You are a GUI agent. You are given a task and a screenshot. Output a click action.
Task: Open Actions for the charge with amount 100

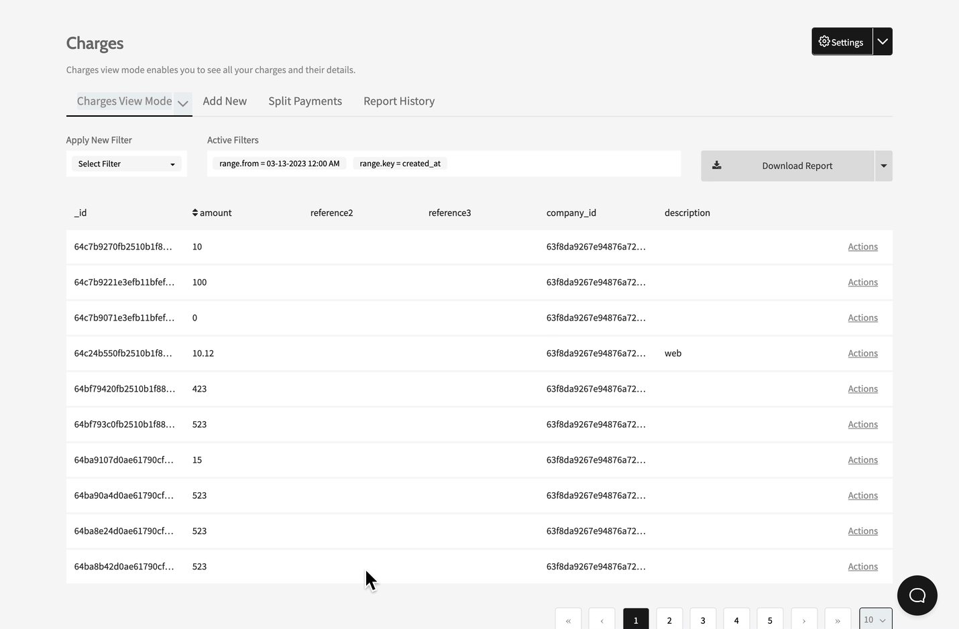coord(862,282)
